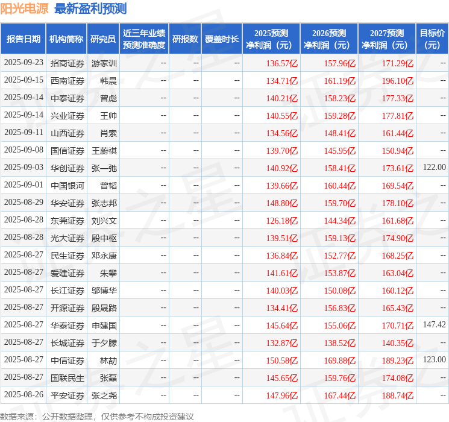Select 山西证券 institution cell
The height and width of the screenshot is (422, 449).
[68, 133]
